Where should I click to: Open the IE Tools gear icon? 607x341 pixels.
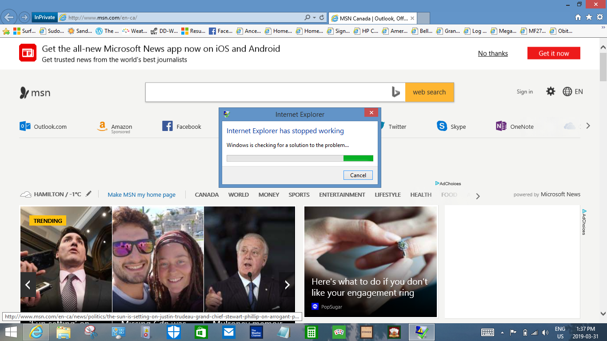pyautogui.click(x=600, y=17)
